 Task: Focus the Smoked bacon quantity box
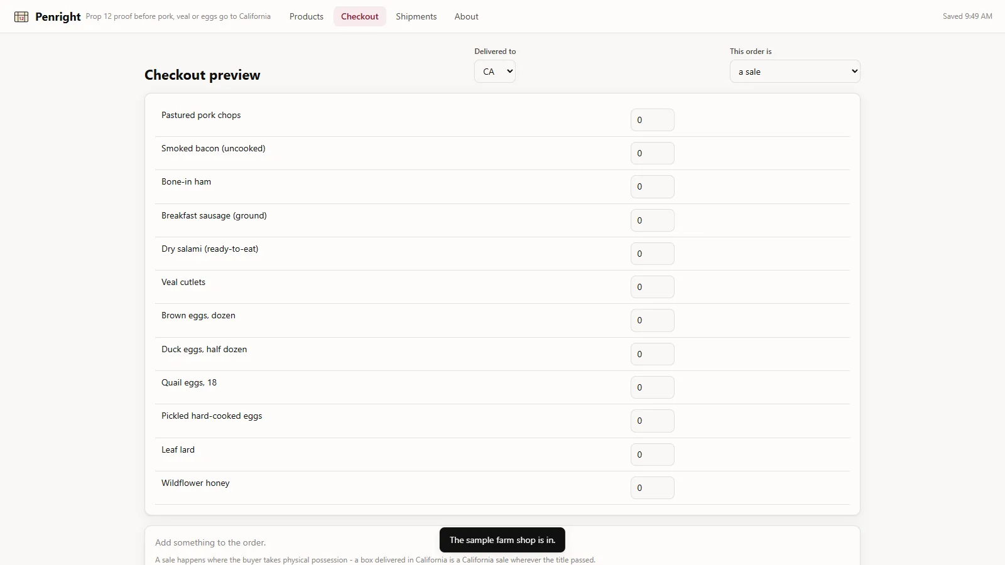[x=653, y=153]
